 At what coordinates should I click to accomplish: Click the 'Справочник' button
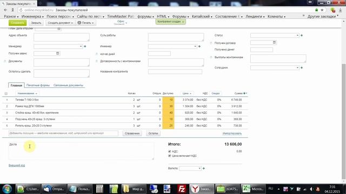point(132,133)
